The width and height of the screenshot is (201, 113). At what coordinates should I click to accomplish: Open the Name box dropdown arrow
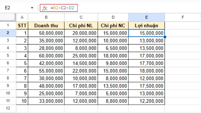point(32,8)
